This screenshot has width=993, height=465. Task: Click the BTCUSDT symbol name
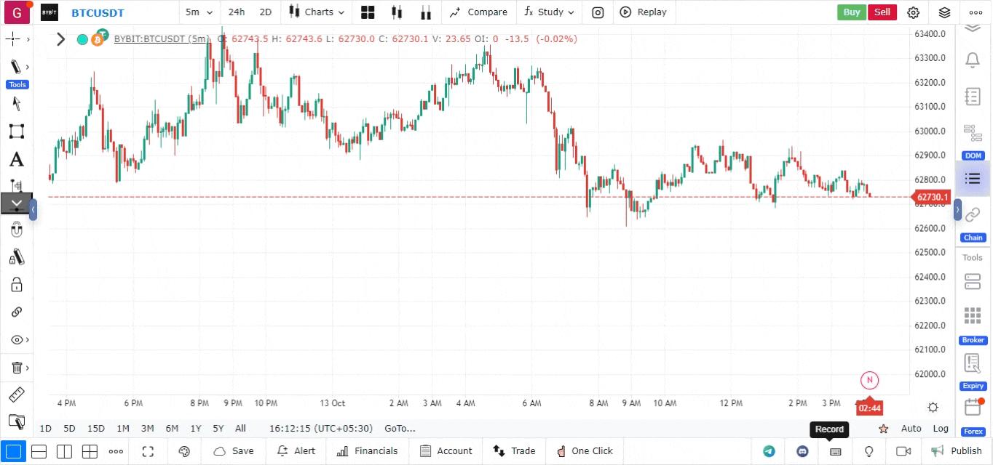[98, 13]
